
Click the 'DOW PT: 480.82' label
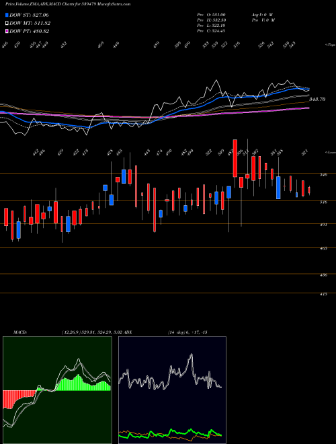pos(30,31)
